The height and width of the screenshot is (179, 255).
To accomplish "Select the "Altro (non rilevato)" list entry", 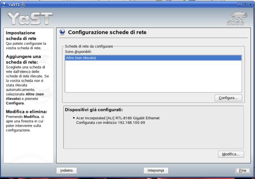I will 153,58.
